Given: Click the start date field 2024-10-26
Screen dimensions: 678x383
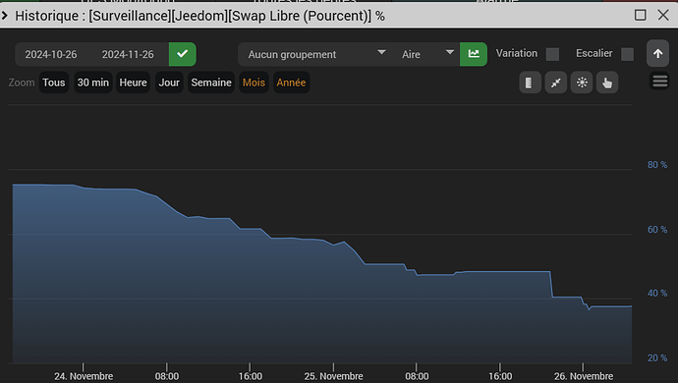Looking at the screenshot, I should (51, 54).
